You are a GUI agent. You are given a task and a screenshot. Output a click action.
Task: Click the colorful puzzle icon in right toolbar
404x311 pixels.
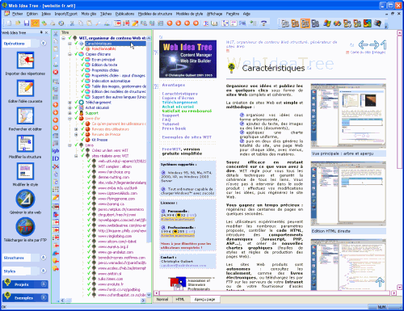[x=368, y=23]
